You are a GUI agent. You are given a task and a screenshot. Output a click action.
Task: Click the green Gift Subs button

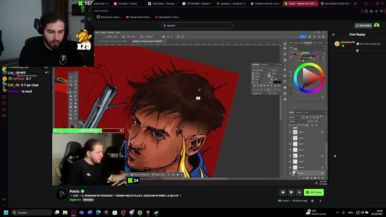[x=314, y=192]
